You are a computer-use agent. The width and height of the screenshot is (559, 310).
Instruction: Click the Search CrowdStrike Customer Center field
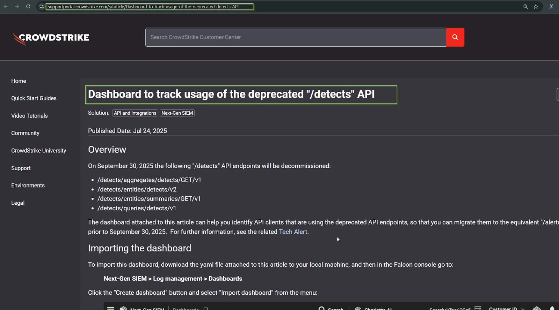pos(296,37)
